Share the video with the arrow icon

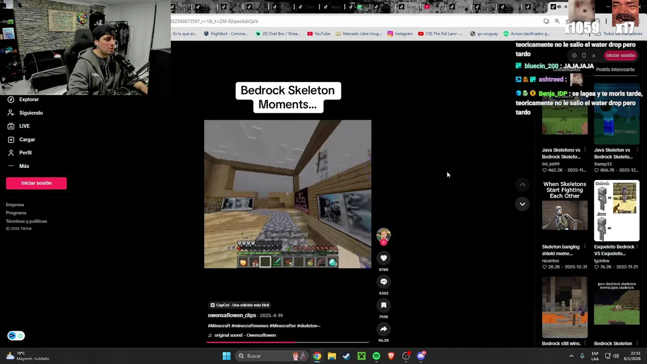(384, 329)
